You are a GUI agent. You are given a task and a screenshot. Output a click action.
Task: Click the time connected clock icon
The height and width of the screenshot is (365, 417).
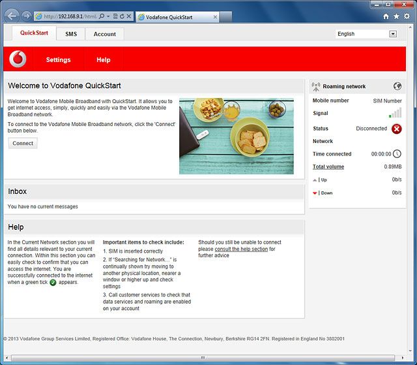(x=397, y=153)
